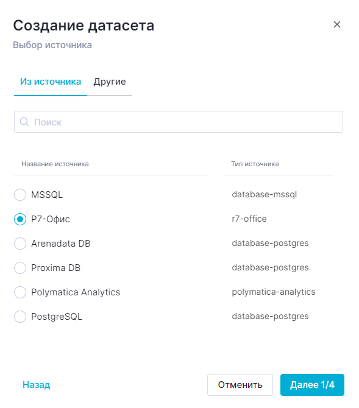The width and height of the screenshot is (359, 408).
Task: Click the Назад link
Action: tap(36, 385)
